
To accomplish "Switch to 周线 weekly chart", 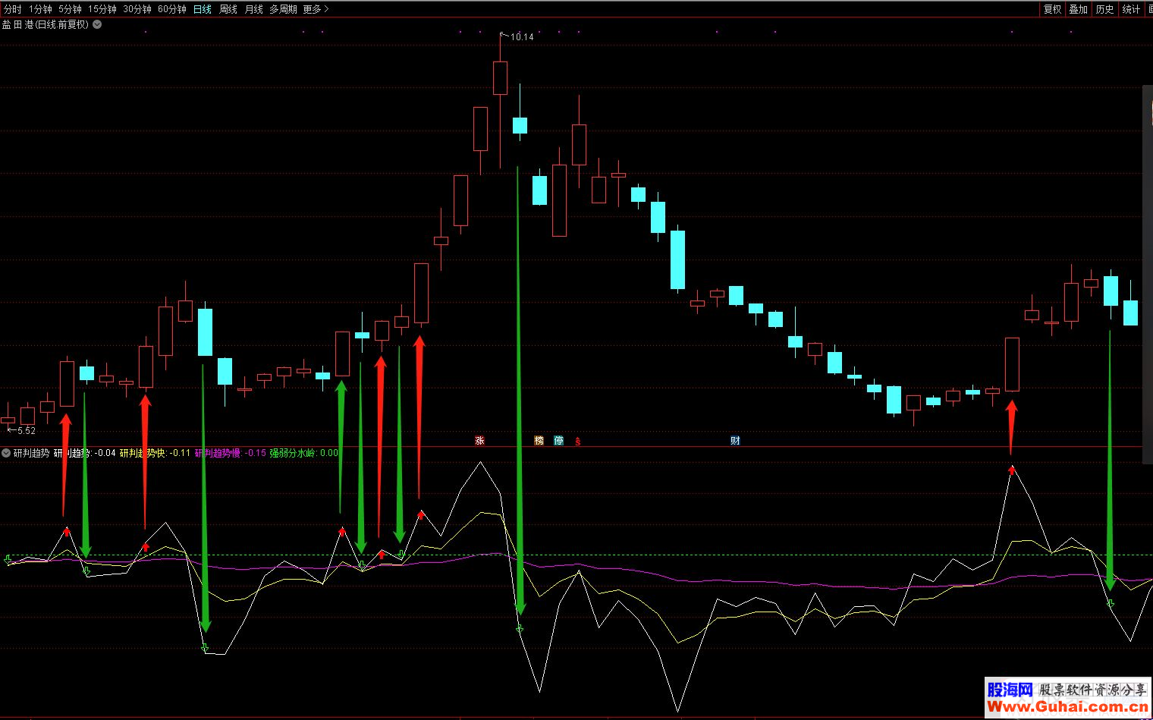I will pyautogui.click(x=228, y=9).
